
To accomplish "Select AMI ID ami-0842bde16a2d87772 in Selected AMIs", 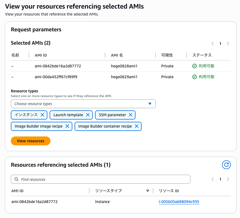I will pyautogui.click(x=58, y=66).
